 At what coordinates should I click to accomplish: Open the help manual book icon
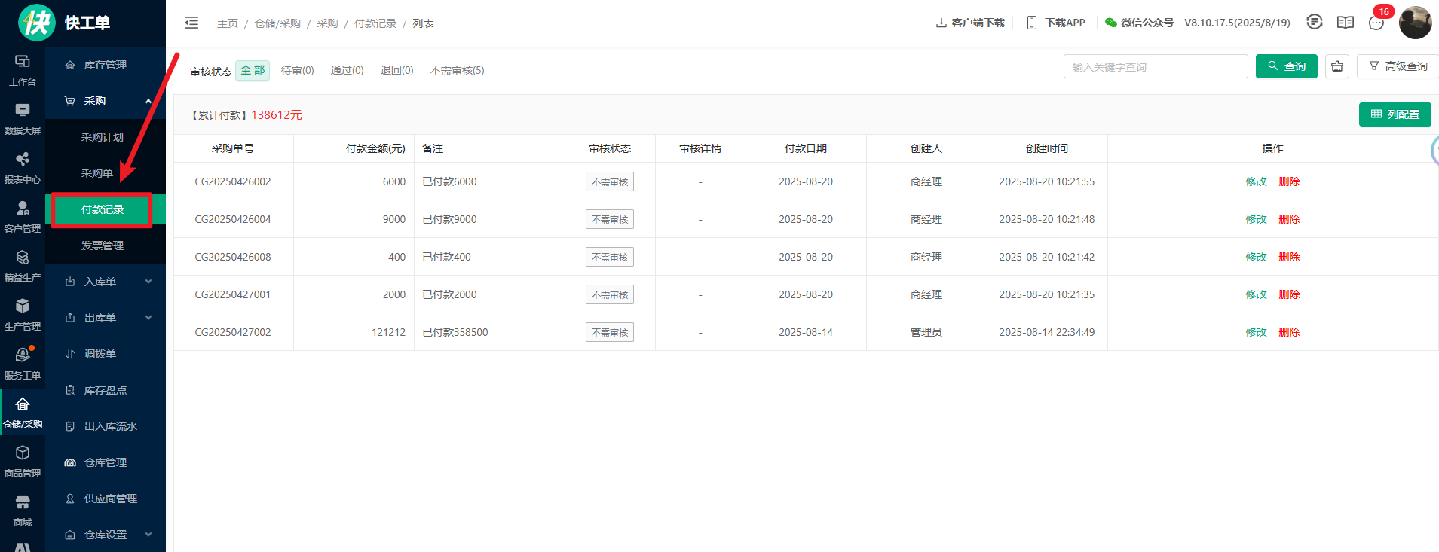1346,23
